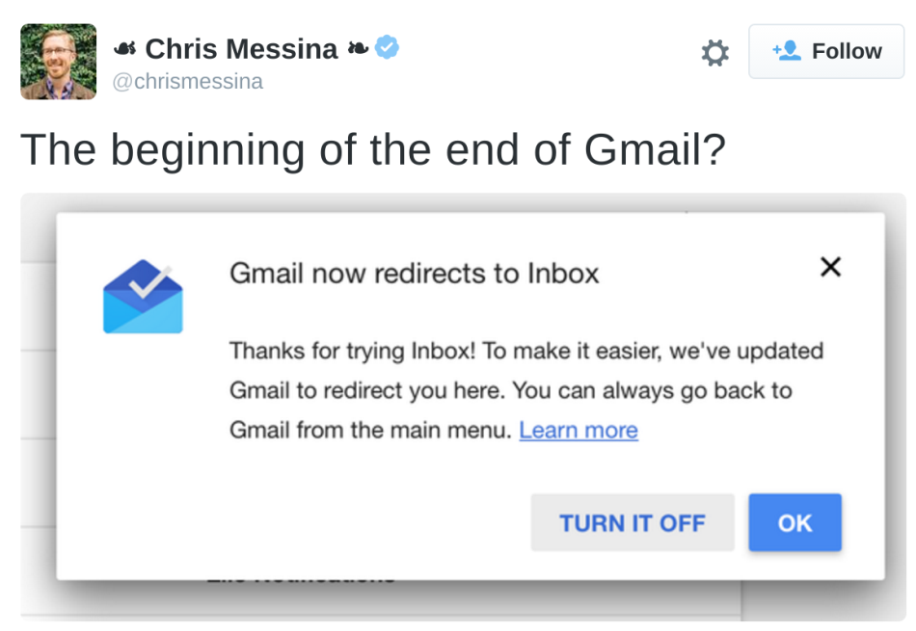
Task: Follow Chris Messina on Twitter
Action: tap(826, 51)
